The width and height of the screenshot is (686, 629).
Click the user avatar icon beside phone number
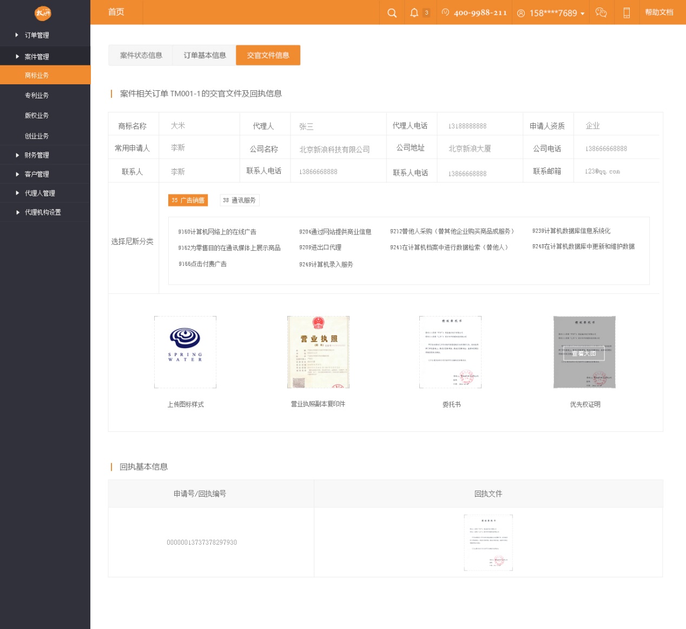520,12
